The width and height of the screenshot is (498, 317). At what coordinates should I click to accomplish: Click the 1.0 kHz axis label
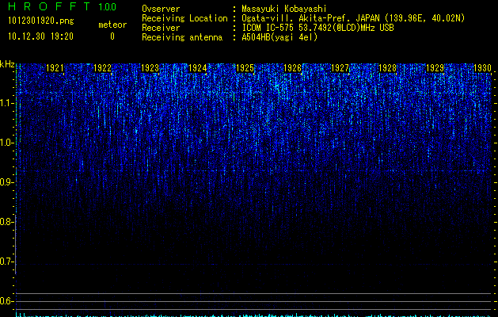(x=6, y=143)
